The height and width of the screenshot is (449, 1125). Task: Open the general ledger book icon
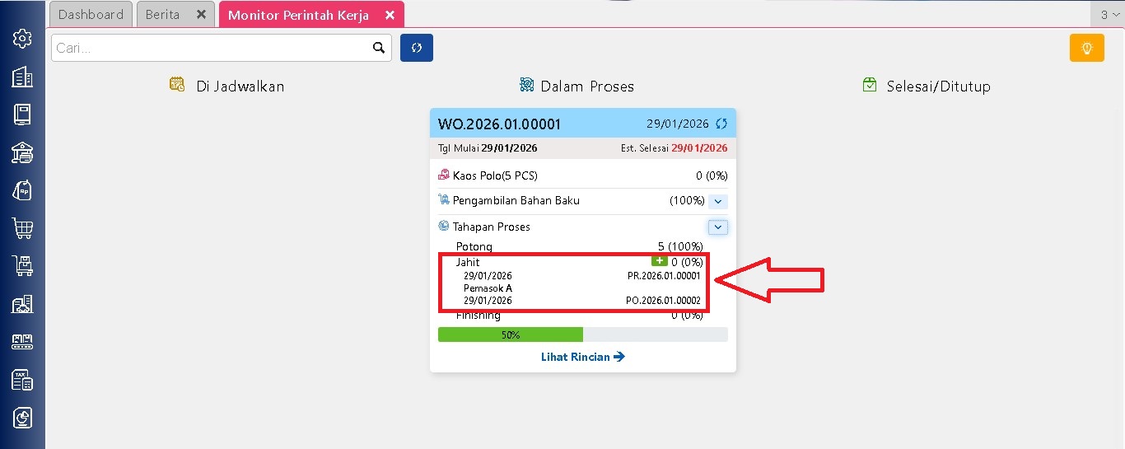coord(22,115)
